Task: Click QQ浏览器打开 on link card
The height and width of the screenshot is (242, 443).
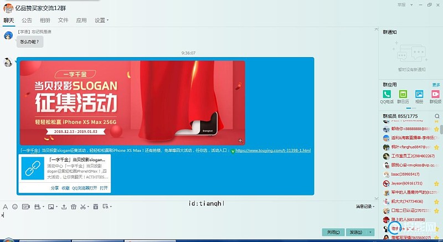Action: (x=84, y=188)
